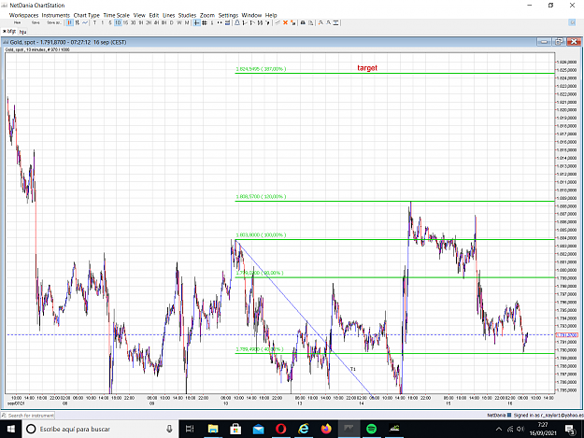
Task: Click the fit vertical scale icon
Action: [335, 22]
